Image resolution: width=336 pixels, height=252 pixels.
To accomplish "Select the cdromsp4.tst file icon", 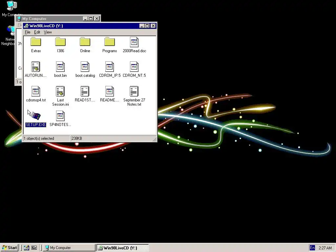I will click(x=36, y=91).
